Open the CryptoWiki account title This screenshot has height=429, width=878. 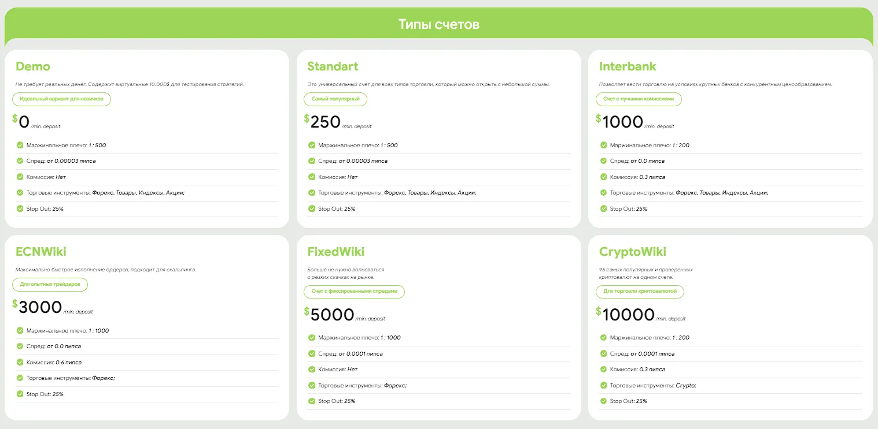(633, 252)
